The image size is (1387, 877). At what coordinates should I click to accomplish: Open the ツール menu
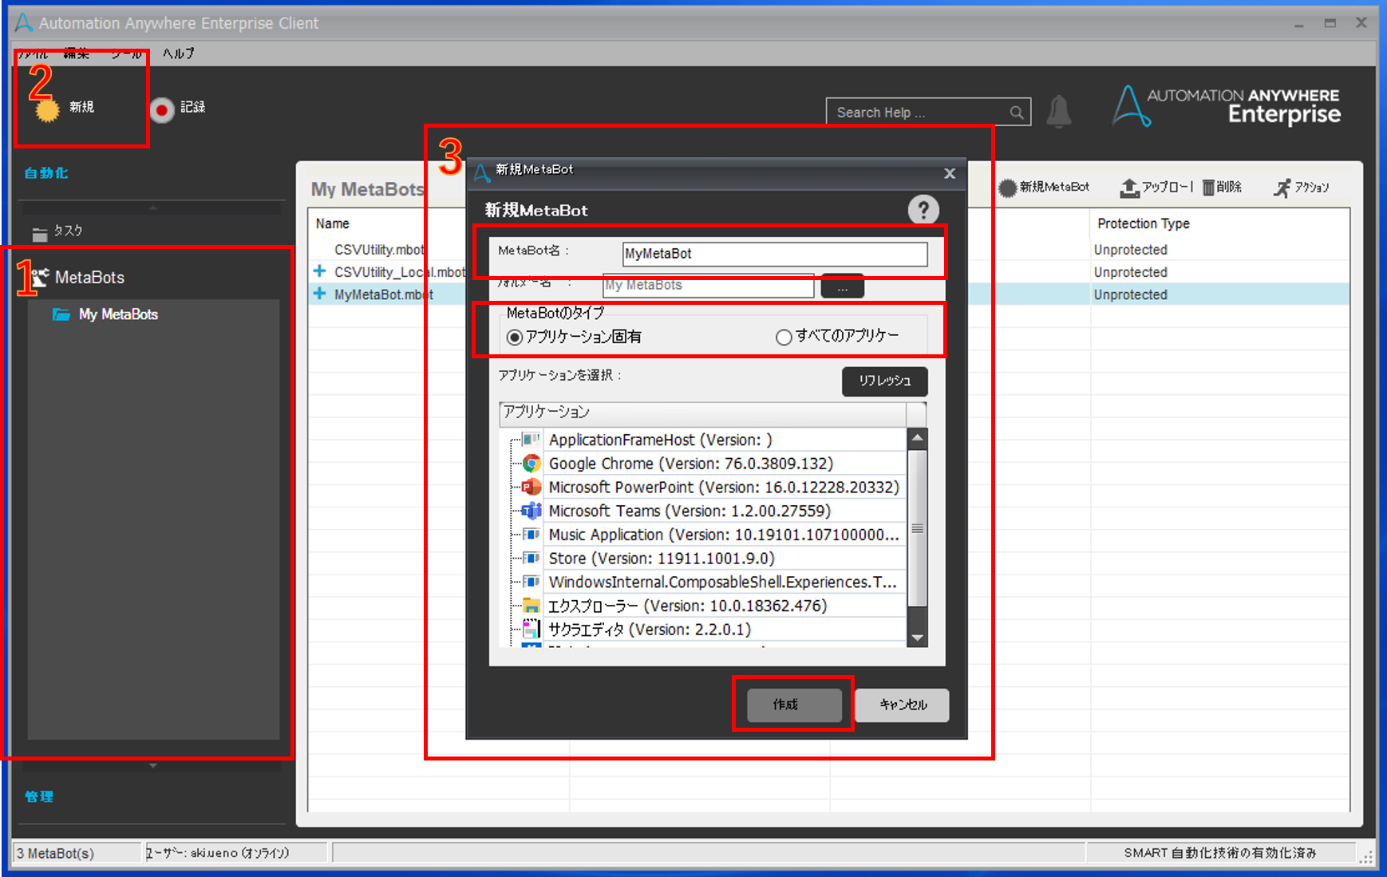(126, 54)
